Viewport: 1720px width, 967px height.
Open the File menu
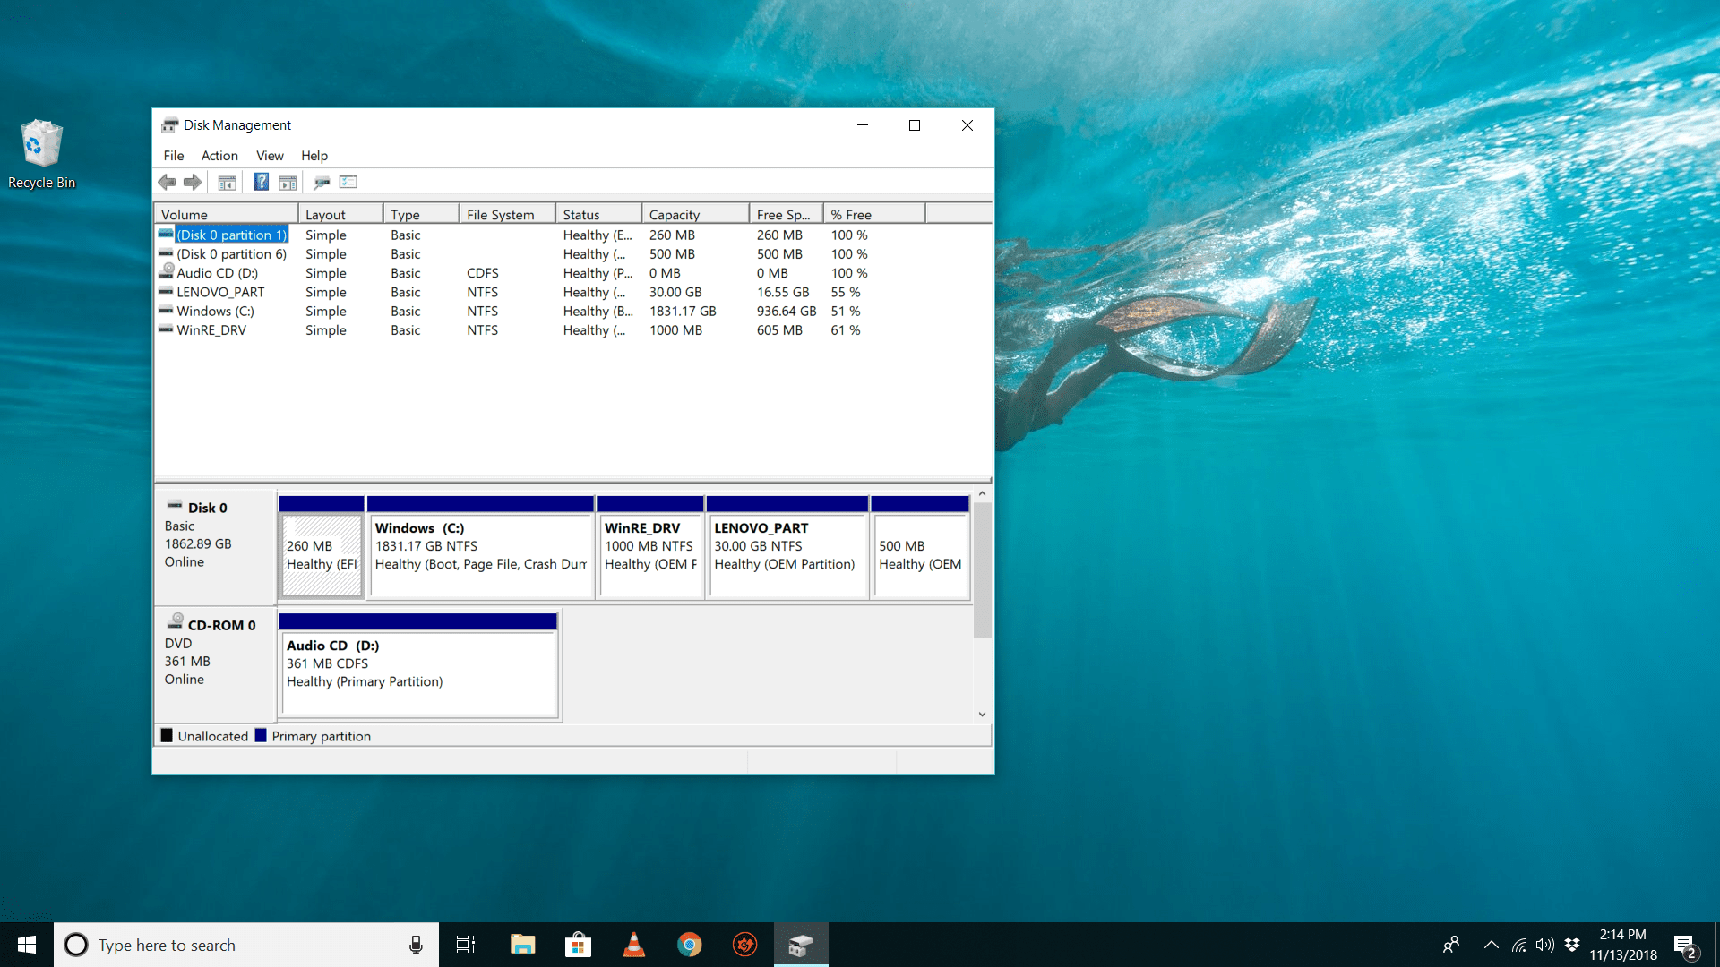pyautogui.click(x=174, y=156)
